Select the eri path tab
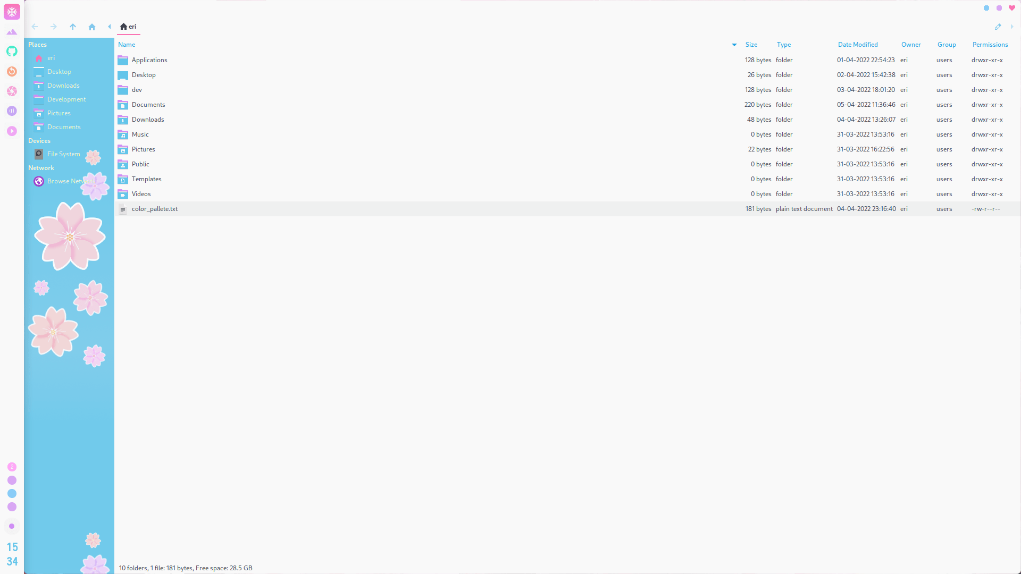Viewport: 1021px width, 574px height. click(x=128, y=27)
